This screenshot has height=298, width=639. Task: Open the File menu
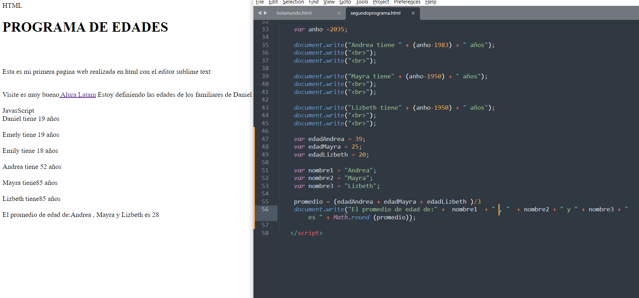point(260,2)
